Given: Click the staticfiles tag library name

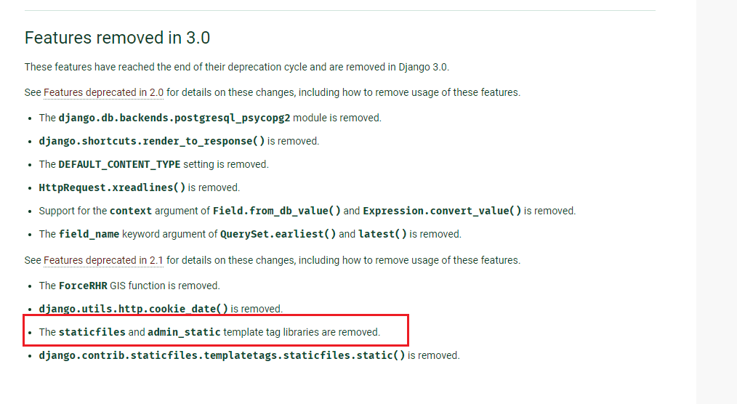Looking at the screenshot, I should 92,332.
